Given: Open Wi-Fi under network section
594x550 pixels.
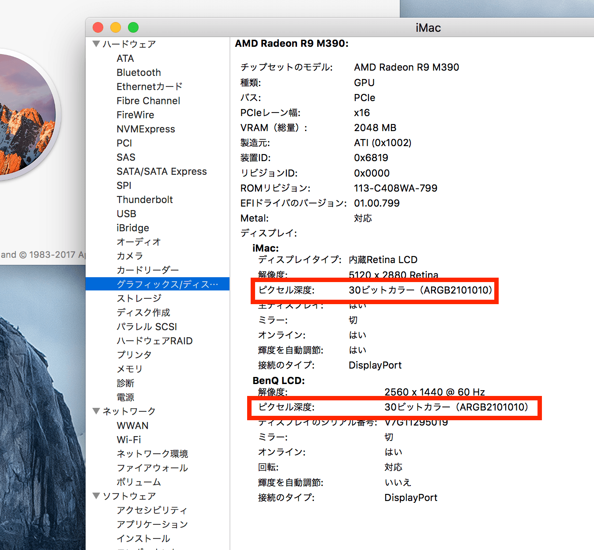Looking at the screenshot, I should [128, 440].
